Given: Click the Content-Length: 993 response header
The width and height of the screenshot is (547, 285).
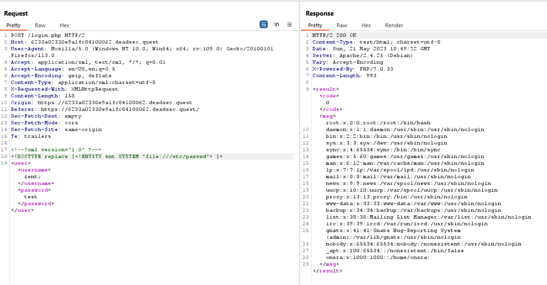Looking at the screenshot, I should coord(345,76).
